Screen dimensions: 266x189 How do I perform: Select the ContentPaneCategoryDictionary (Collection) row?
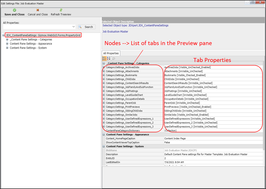pyautogui.click(x=133, y=131)
